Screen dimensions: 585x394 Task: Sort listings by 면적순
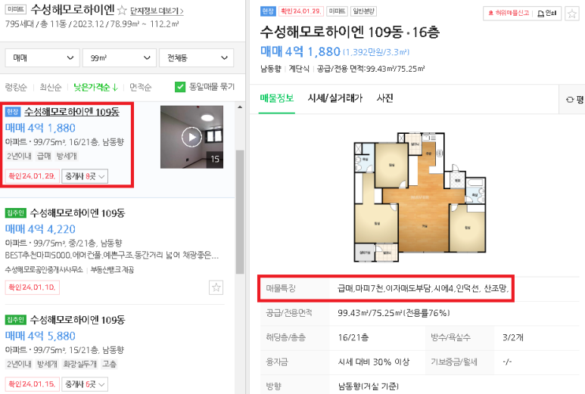[140, 87]
